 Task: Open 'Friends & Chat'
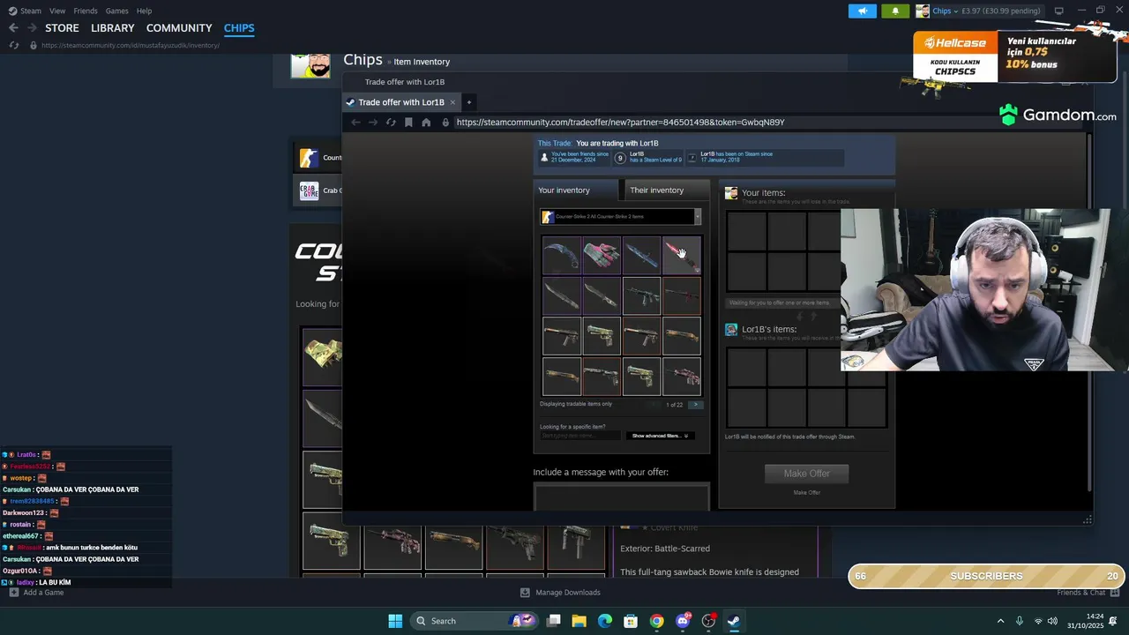point(1087,593)
